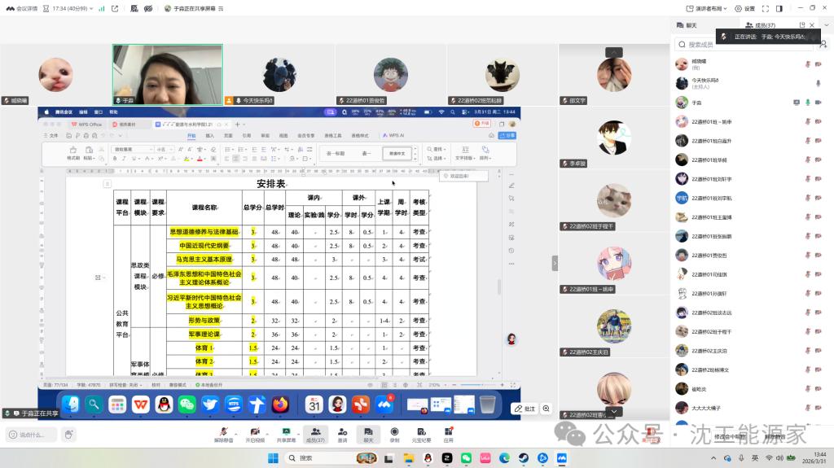Image resolution: width=834 pixels, height=468 pixels.
Task: Click 会议详情 meeting details
Action: click(21, 8)
